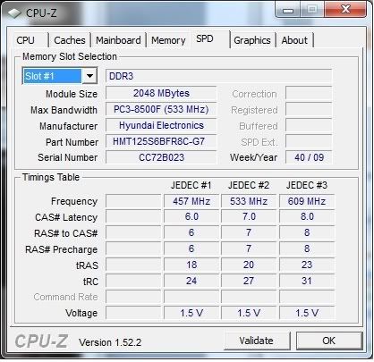This screenshot has width=374, height=362.
Task: Open the Mainboard tab
Action: tap(118, 40)
